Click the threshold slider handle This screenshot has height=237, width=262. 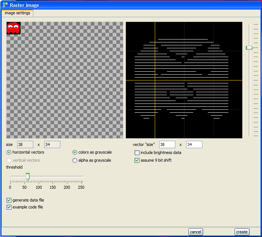pos(27,177)
